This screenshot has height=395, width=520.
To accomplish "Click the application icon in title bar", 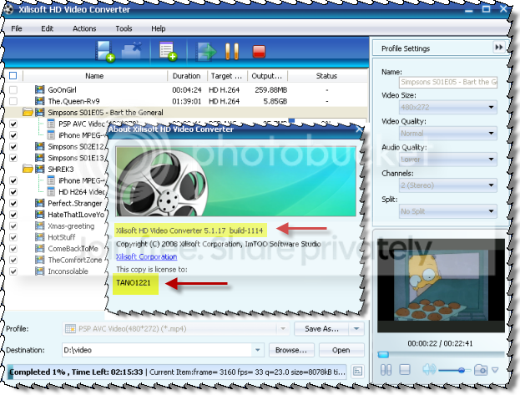I will point(9,9).
